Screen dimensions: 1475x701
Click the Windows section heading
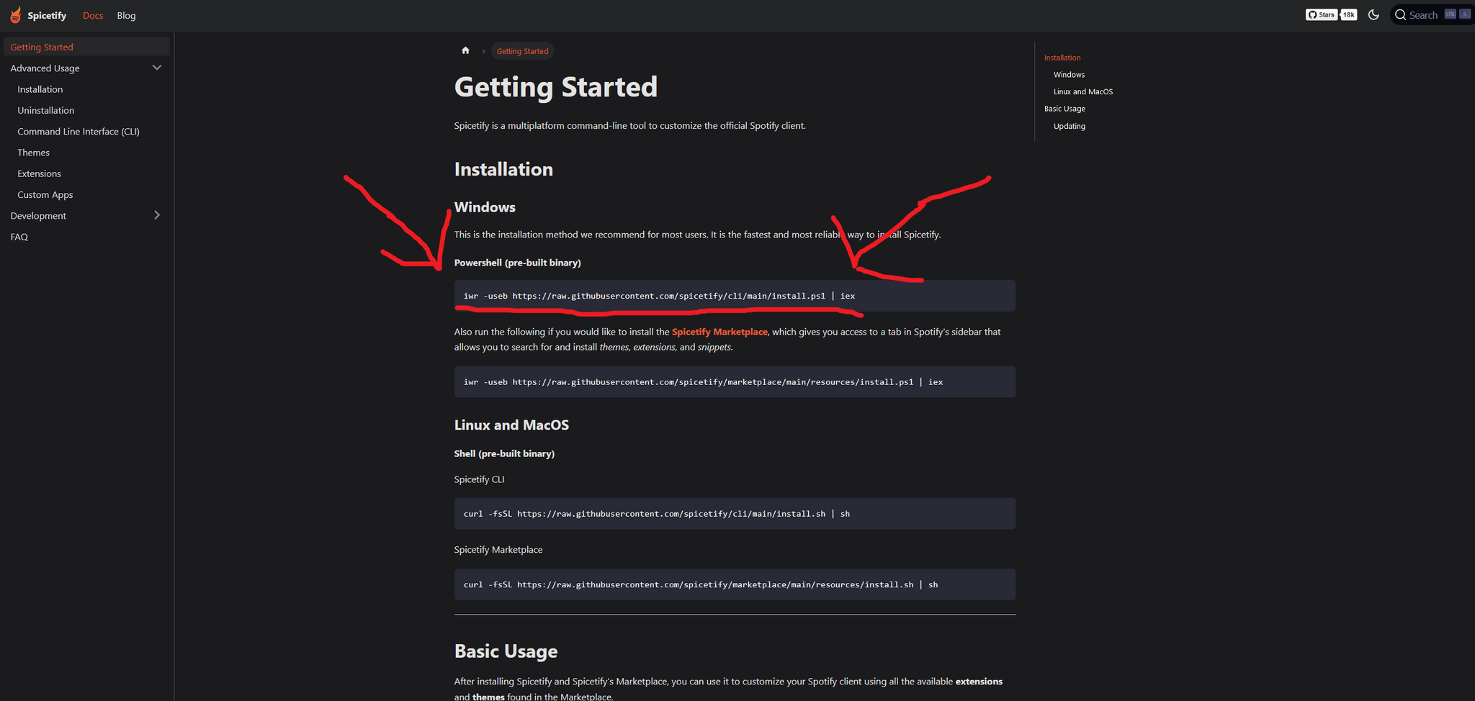point(485,207)
